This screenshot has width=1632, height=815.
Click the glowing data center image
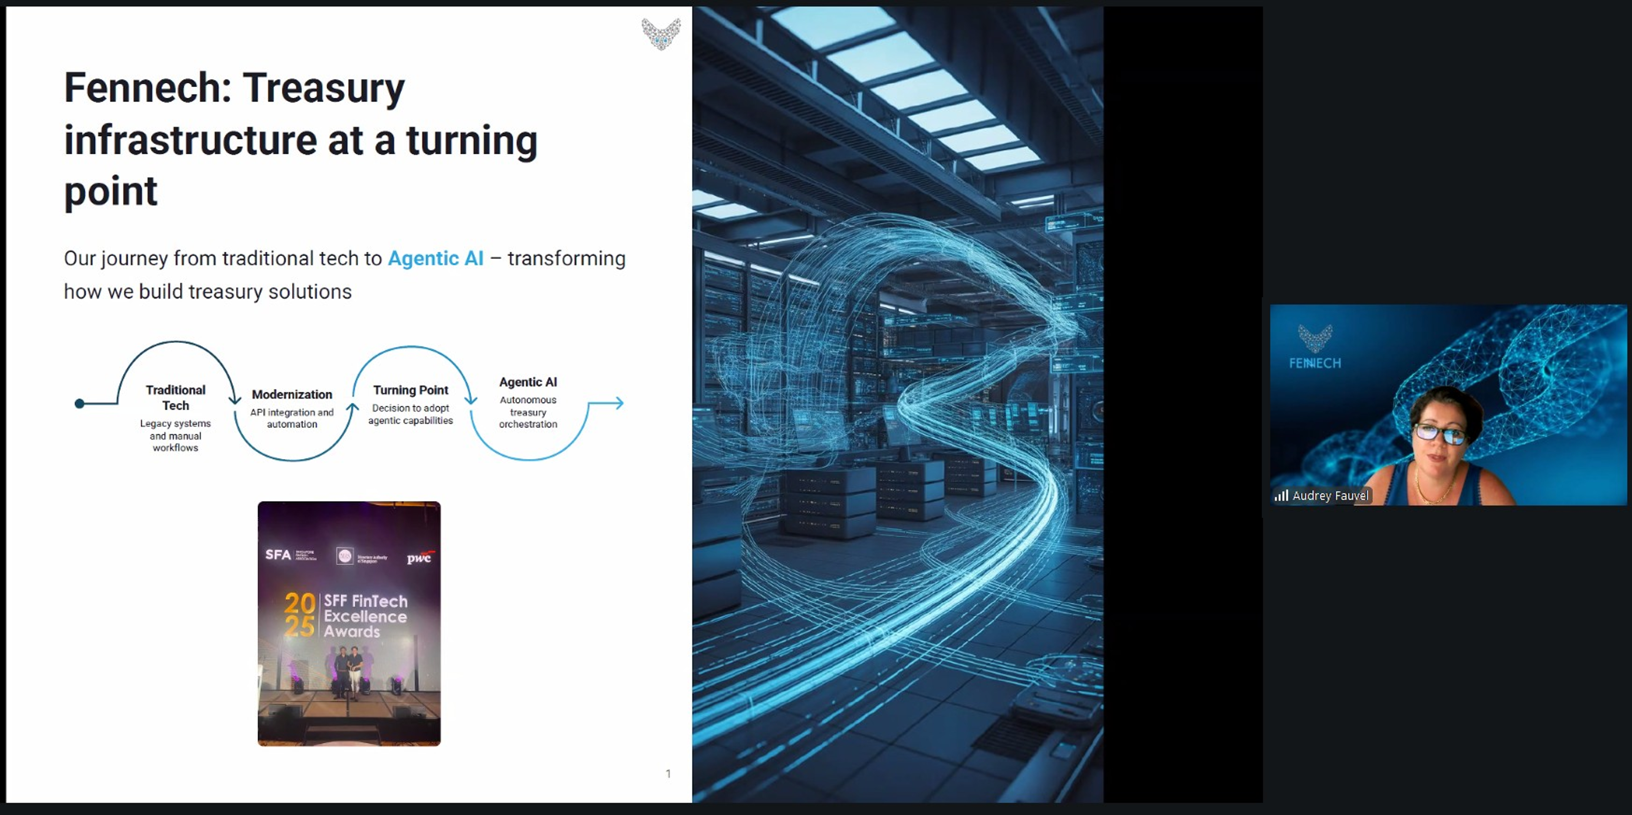coord(897,405)
